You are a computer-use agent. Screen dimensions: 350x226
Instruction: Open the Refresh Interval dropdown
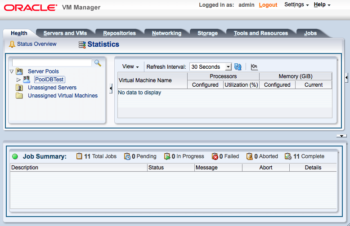click(x=211, y=67)
